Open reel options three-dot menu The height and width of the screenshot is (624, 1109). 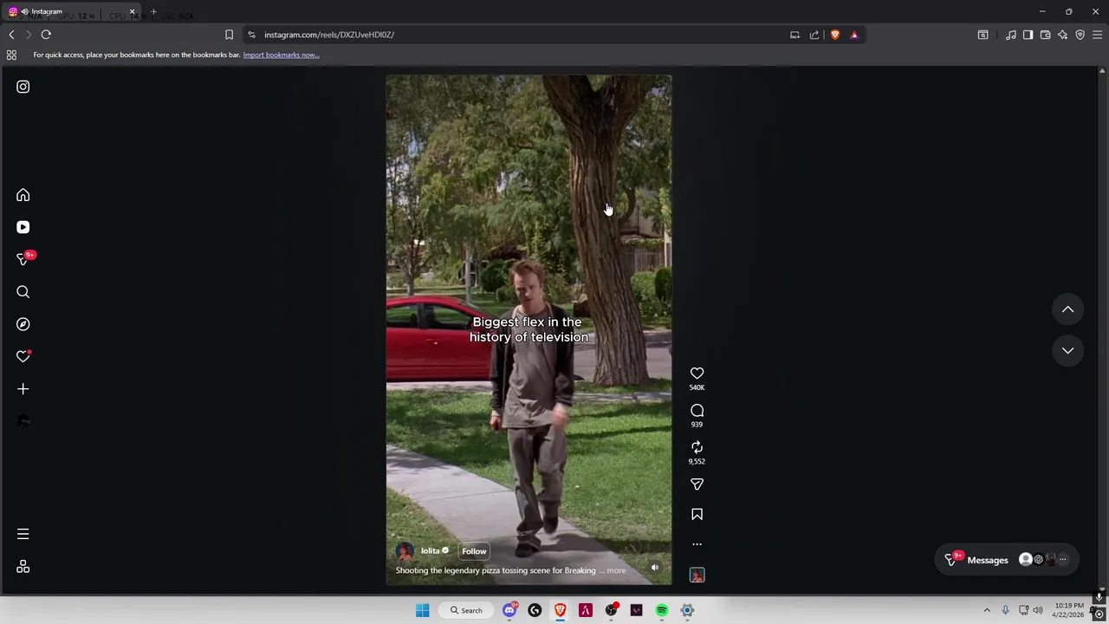point(697,544)
